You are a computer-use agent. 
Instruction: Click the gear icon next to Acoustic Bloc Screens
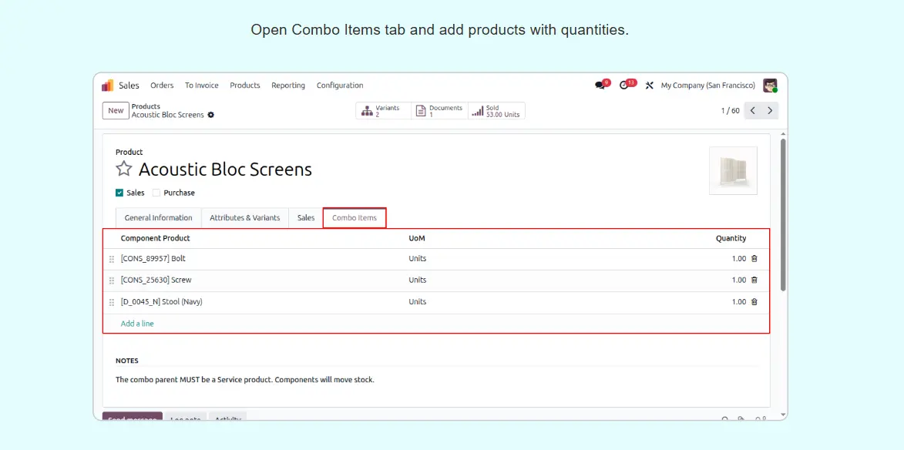[x=211, y=115]
